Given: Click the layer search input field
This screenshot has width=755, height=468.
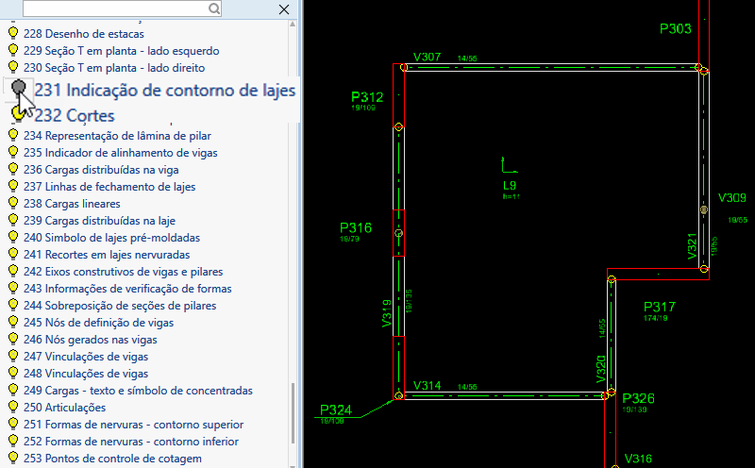Looking at the screenshot, I should [x=113, y=8].
